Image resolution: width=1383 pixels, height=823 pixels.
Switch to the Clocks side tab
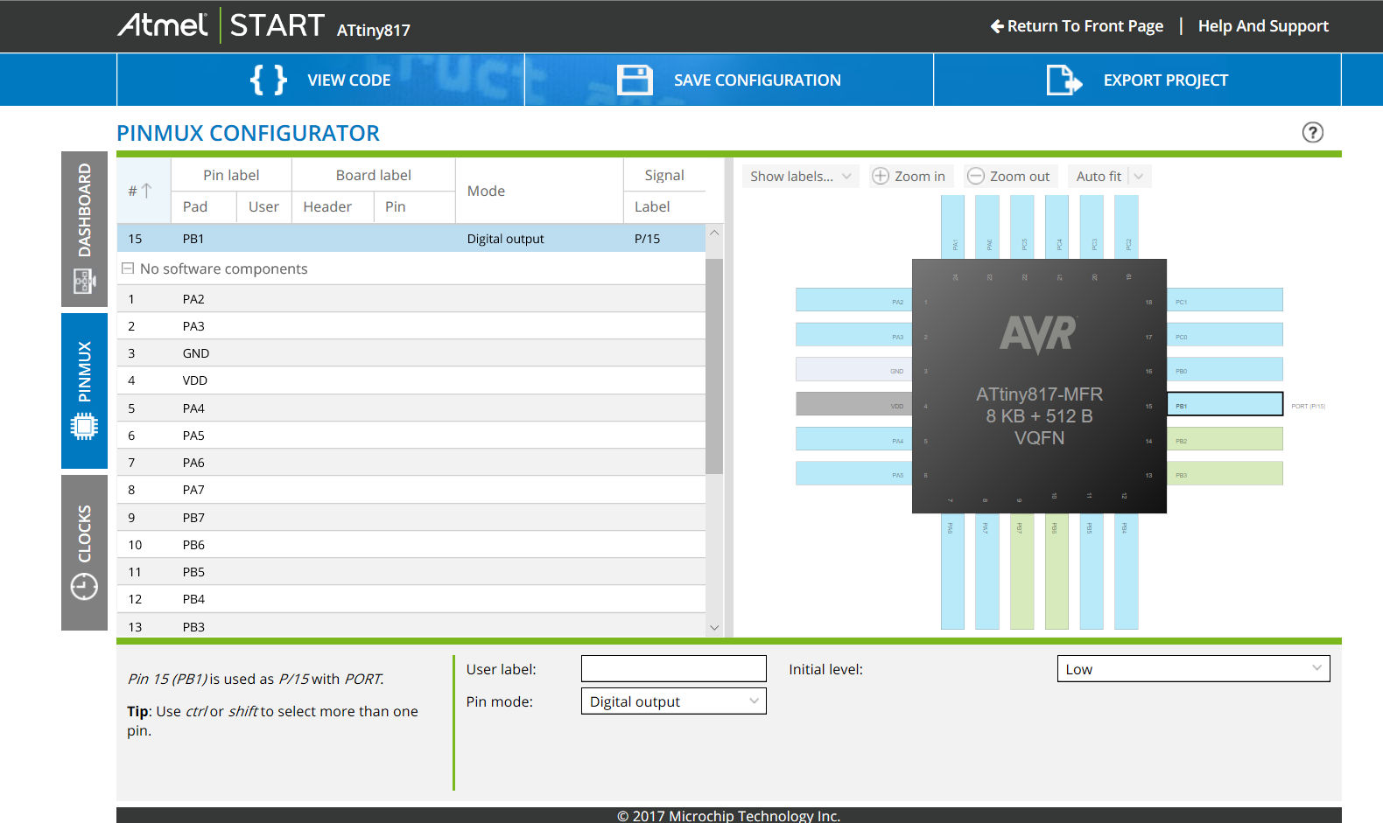(x=84, y=553)
